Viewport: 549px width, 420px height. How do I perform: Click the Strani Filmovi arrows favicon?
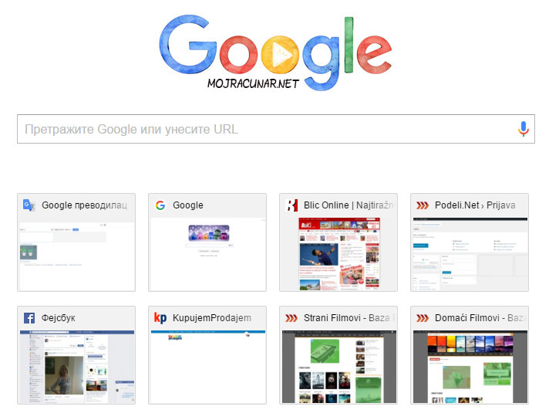291,318
